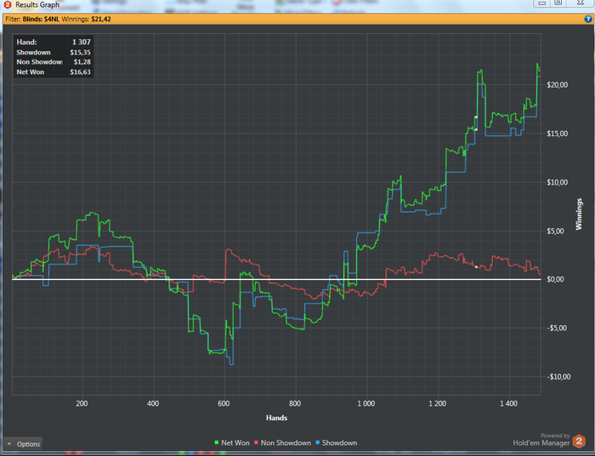
Task: Expand the Options panel arrow
Action: [9, 443]
